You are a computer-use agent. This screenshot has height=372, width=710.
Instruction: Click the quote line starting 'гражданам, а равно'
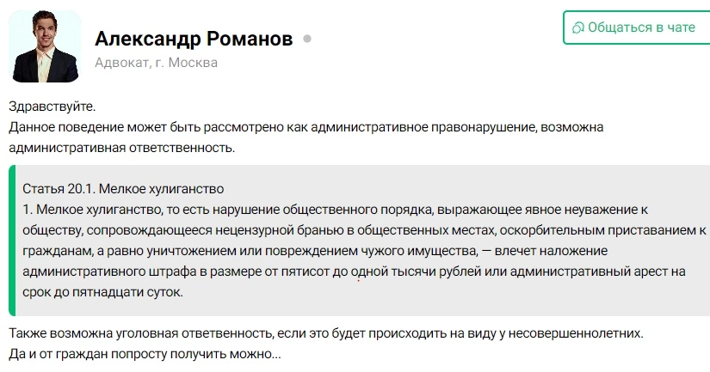point(315,251)
